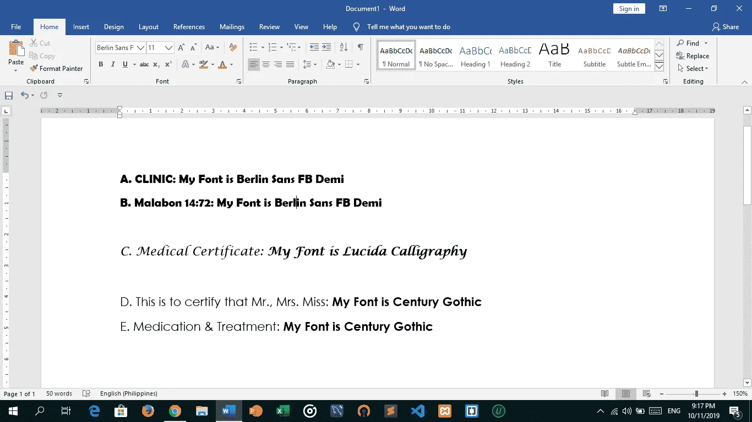Open Google Chrome from taskbar
This screenshot has width=752, height=422.
[x=175, y=411]
